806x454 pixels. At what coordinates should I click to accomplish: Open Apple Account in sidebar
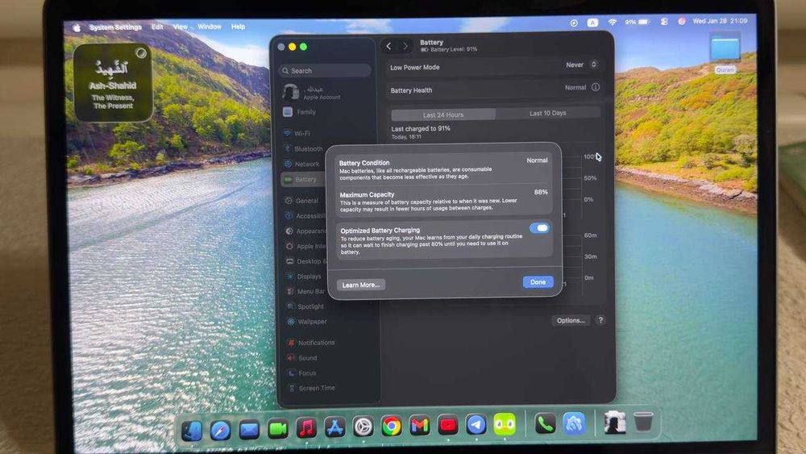point(312,93)
